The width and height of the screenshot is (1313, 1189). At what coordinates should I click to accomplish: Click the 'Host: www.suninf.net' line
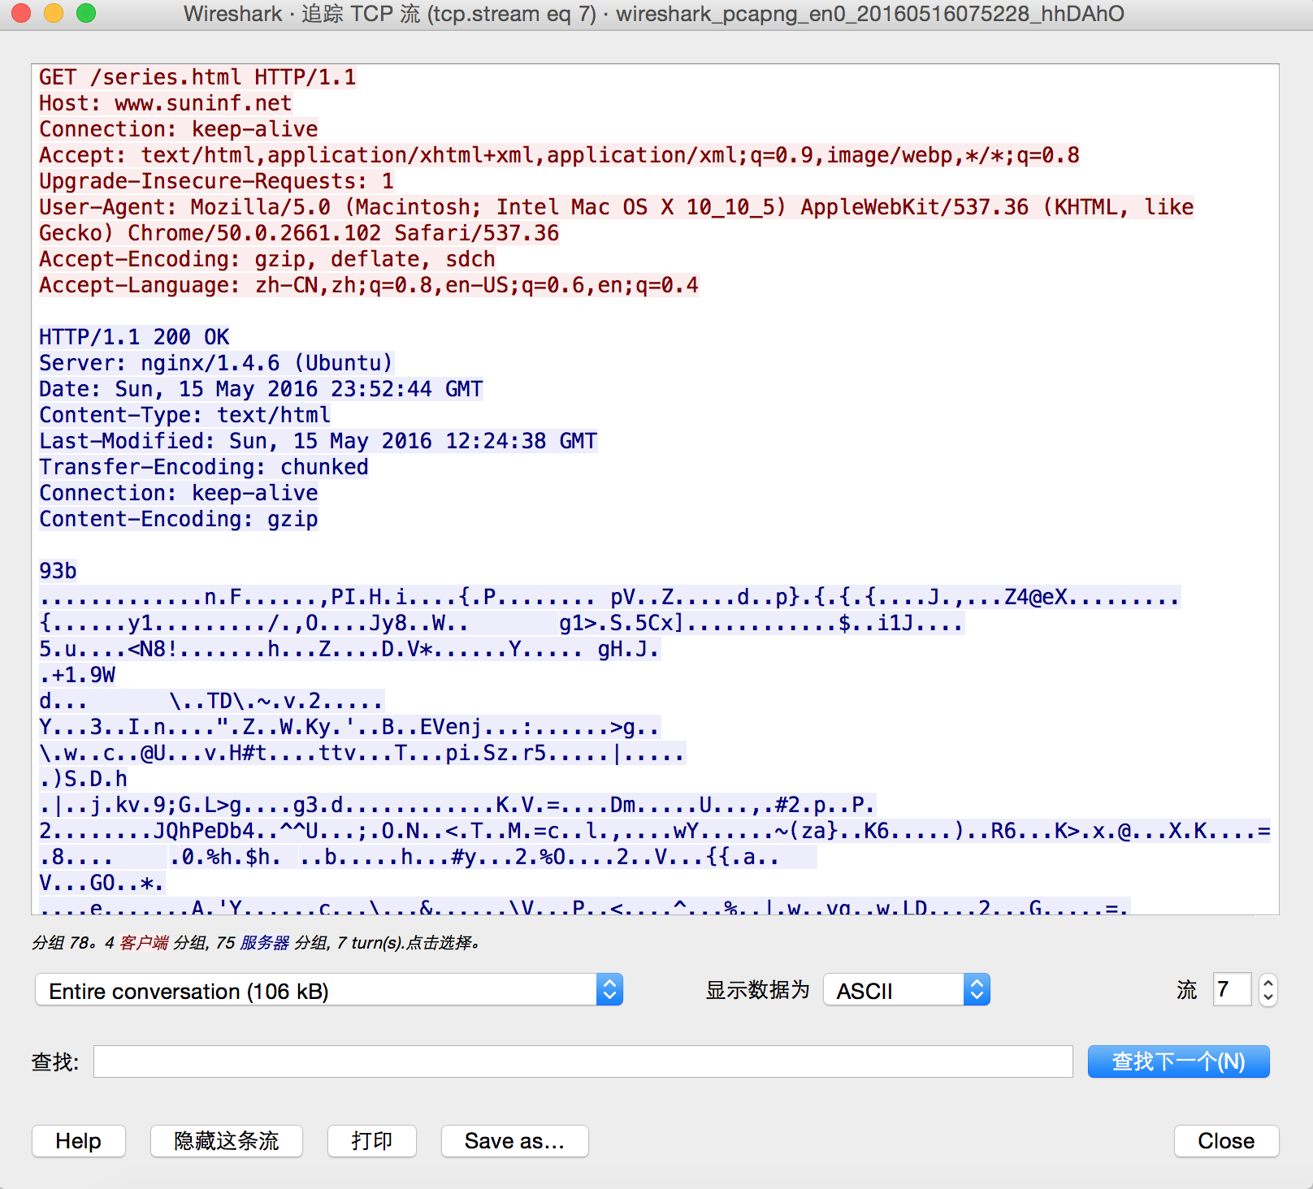(x=166, y=103)
